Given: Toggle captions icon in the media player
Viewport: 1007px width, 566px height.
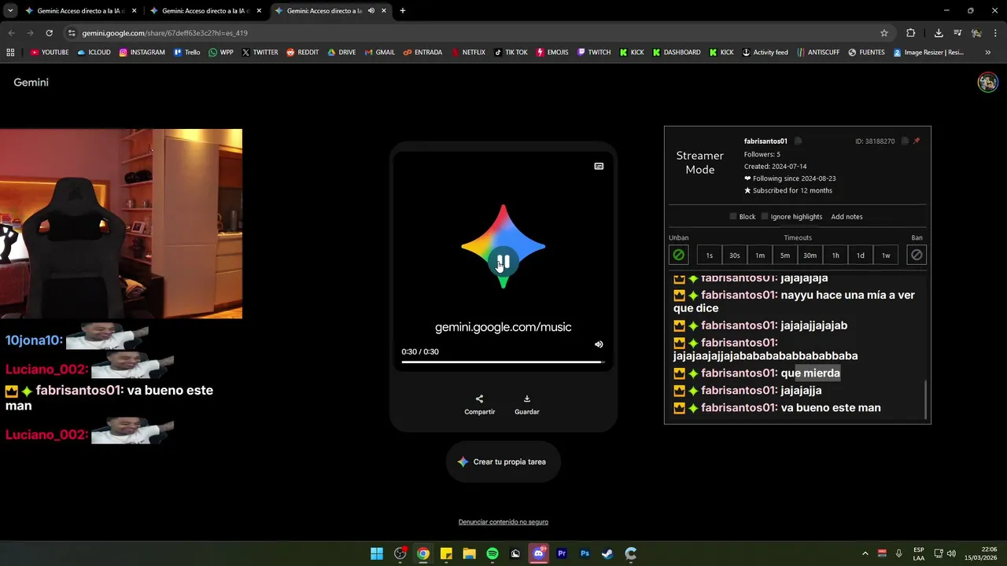Looking at the screenshot, I should point(599,166).
